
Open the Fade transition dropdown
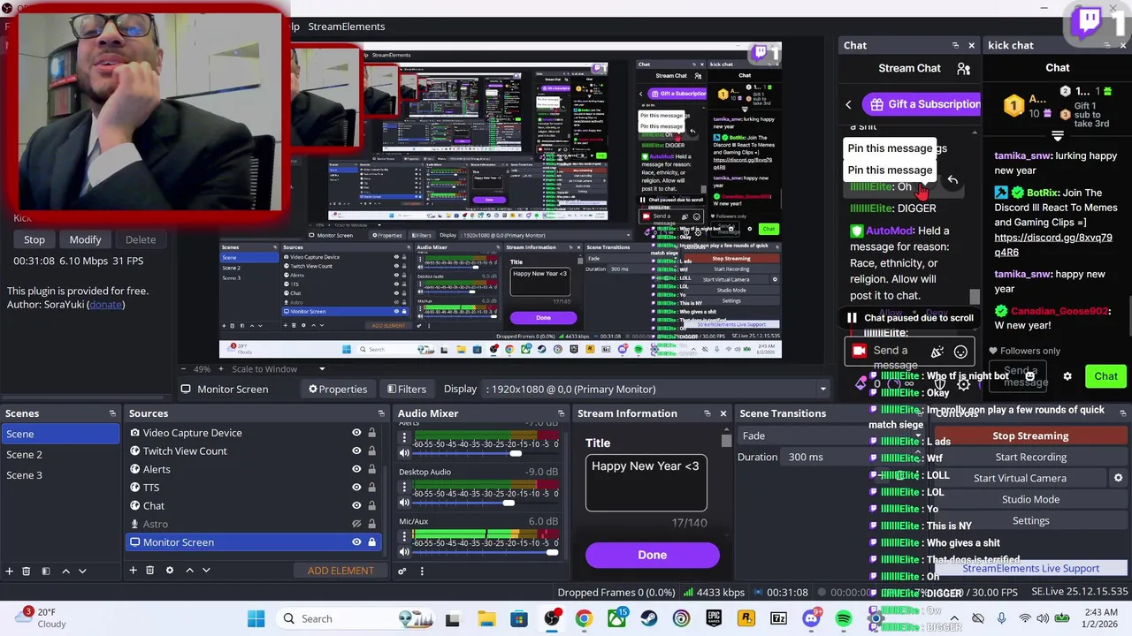[834, 435]
